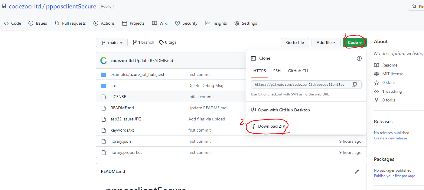424x190 pixels.
Task: Jump to Readme in About sidebar
Action: 386,65
